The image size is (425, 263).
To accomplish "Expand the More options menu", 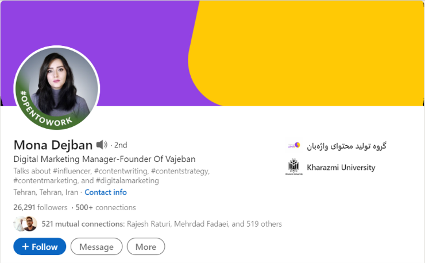I will tap(146, 246).
